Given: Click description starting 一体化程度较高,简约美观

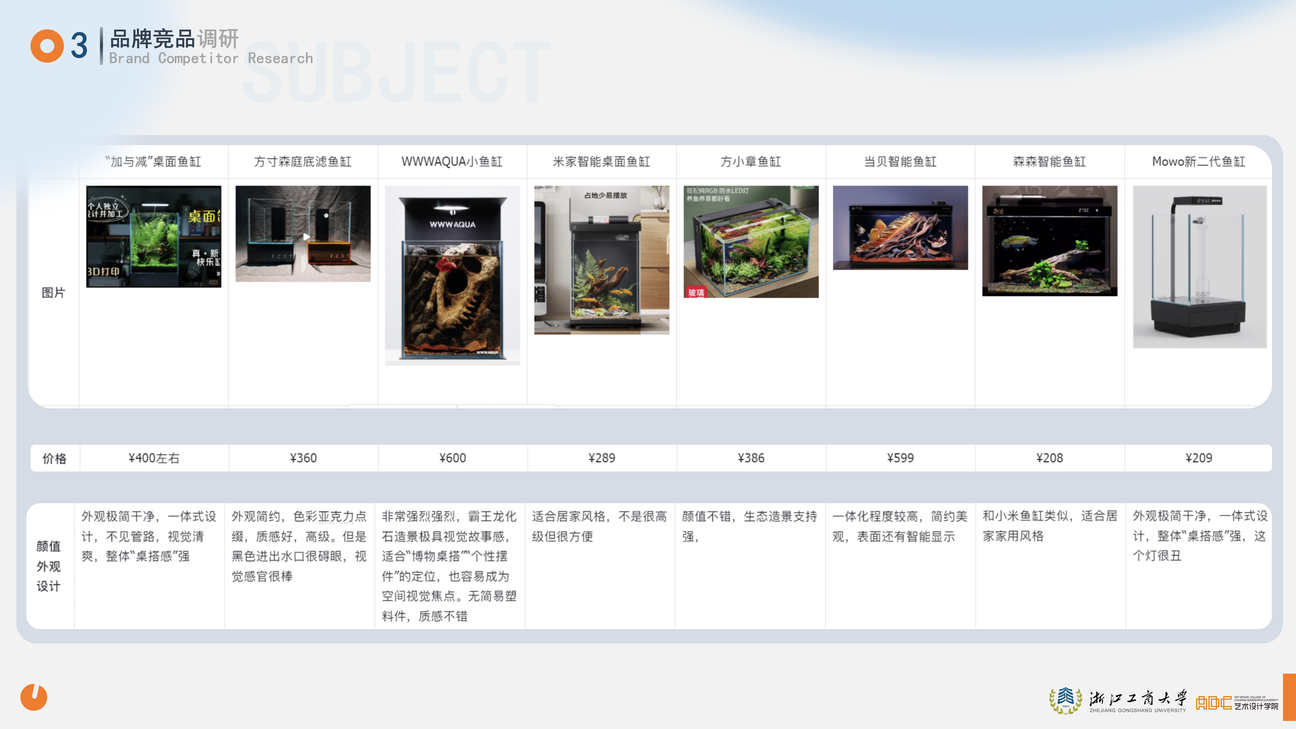Looking at the screenshot, I should (x=899, y=526).
